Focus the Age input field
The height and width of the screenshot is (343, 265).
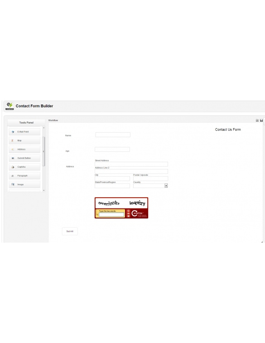coord(112,149)
